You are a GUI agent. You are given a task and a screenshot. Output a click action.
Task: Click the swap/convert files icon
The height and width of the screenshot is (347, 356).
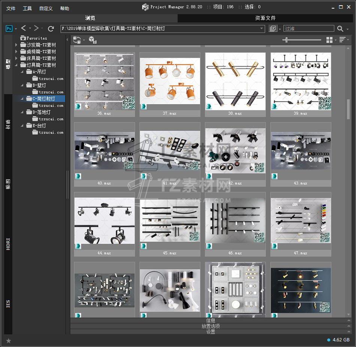click(77, 40)
